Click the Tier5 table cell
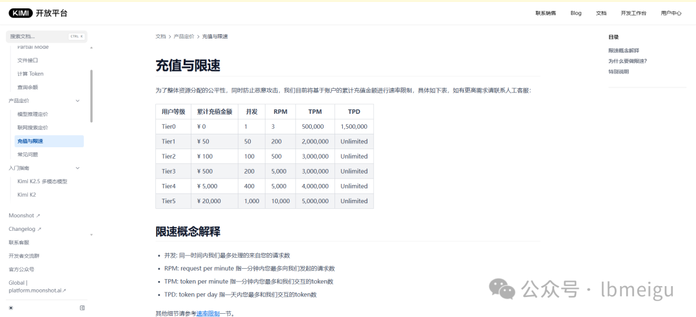Image resolution: width=696 pixels, height=317 pixels. pos(173,201)
